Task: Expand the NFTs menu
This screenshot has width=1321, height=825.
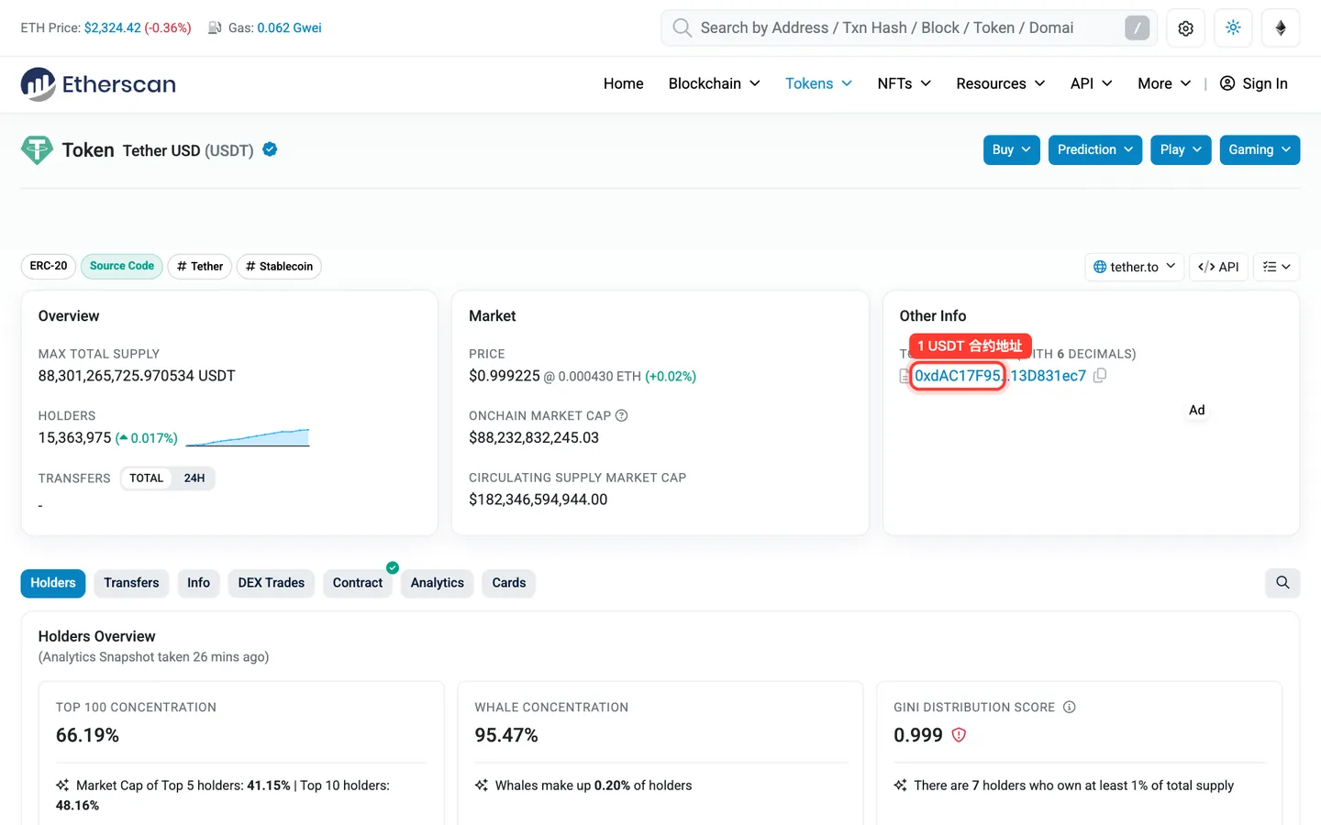Action: pos(904,83)
